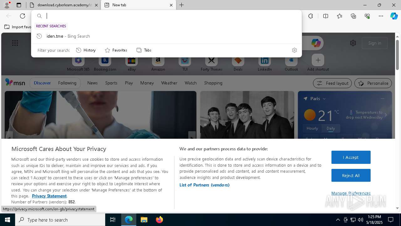
Task: Open File Explorer from the taskbar
Action: click(144, 220)
